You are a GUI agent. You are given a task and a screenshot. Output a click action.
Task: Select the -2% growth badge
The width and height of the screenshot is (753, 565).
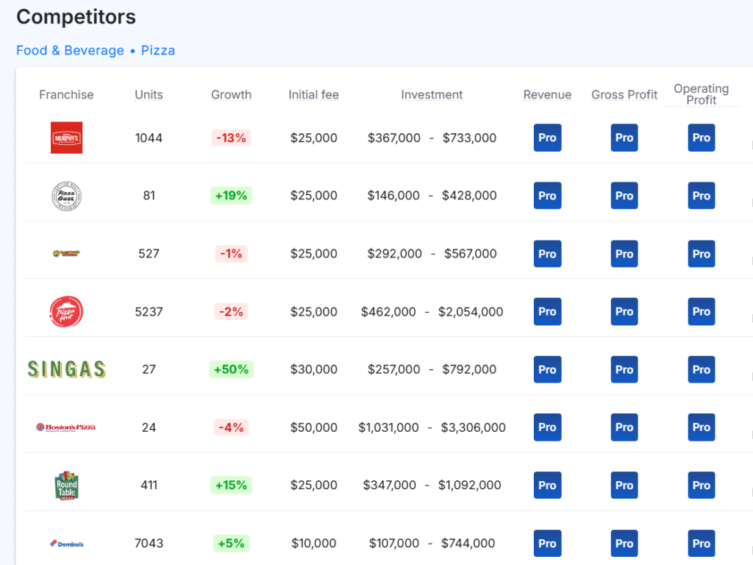coord(231,312)
